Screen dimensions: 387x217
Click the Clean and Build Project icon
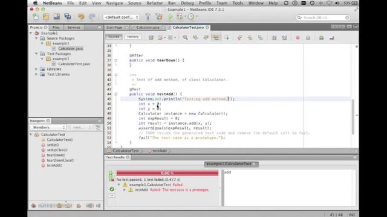pos(159,17)
